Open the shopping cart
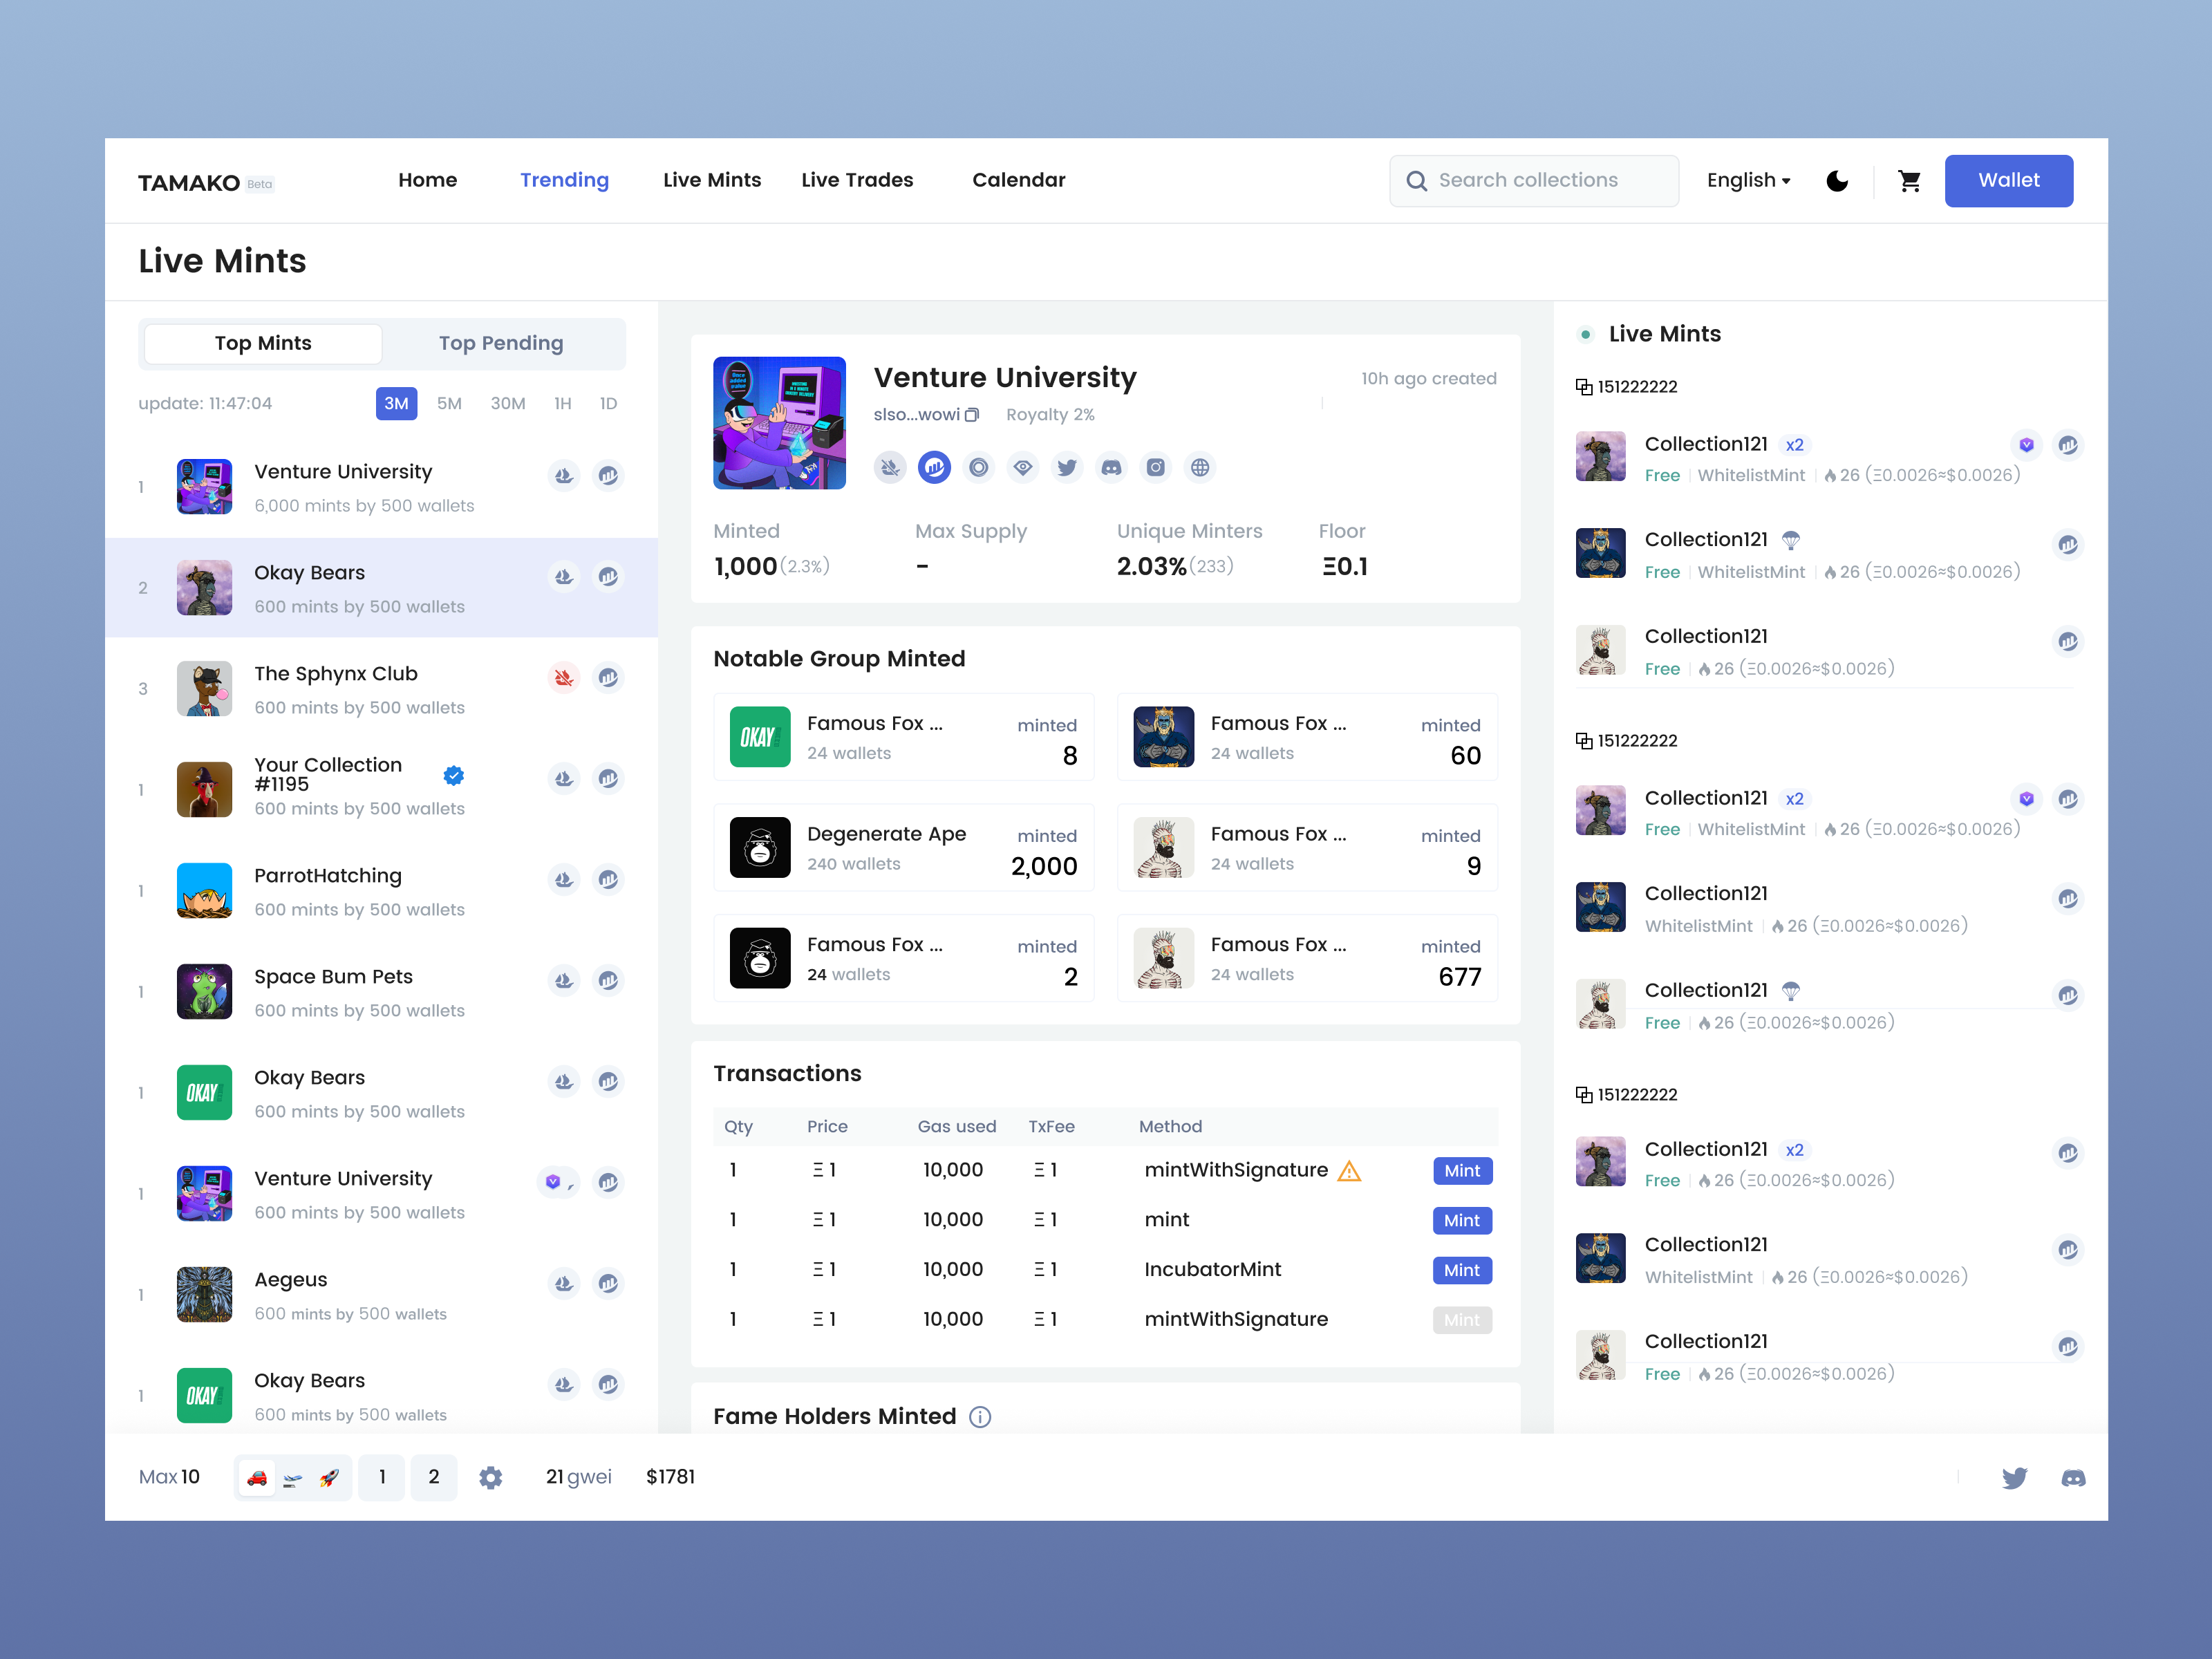The height and width of the screenshot is (1659, 2212). [1910, 180]
